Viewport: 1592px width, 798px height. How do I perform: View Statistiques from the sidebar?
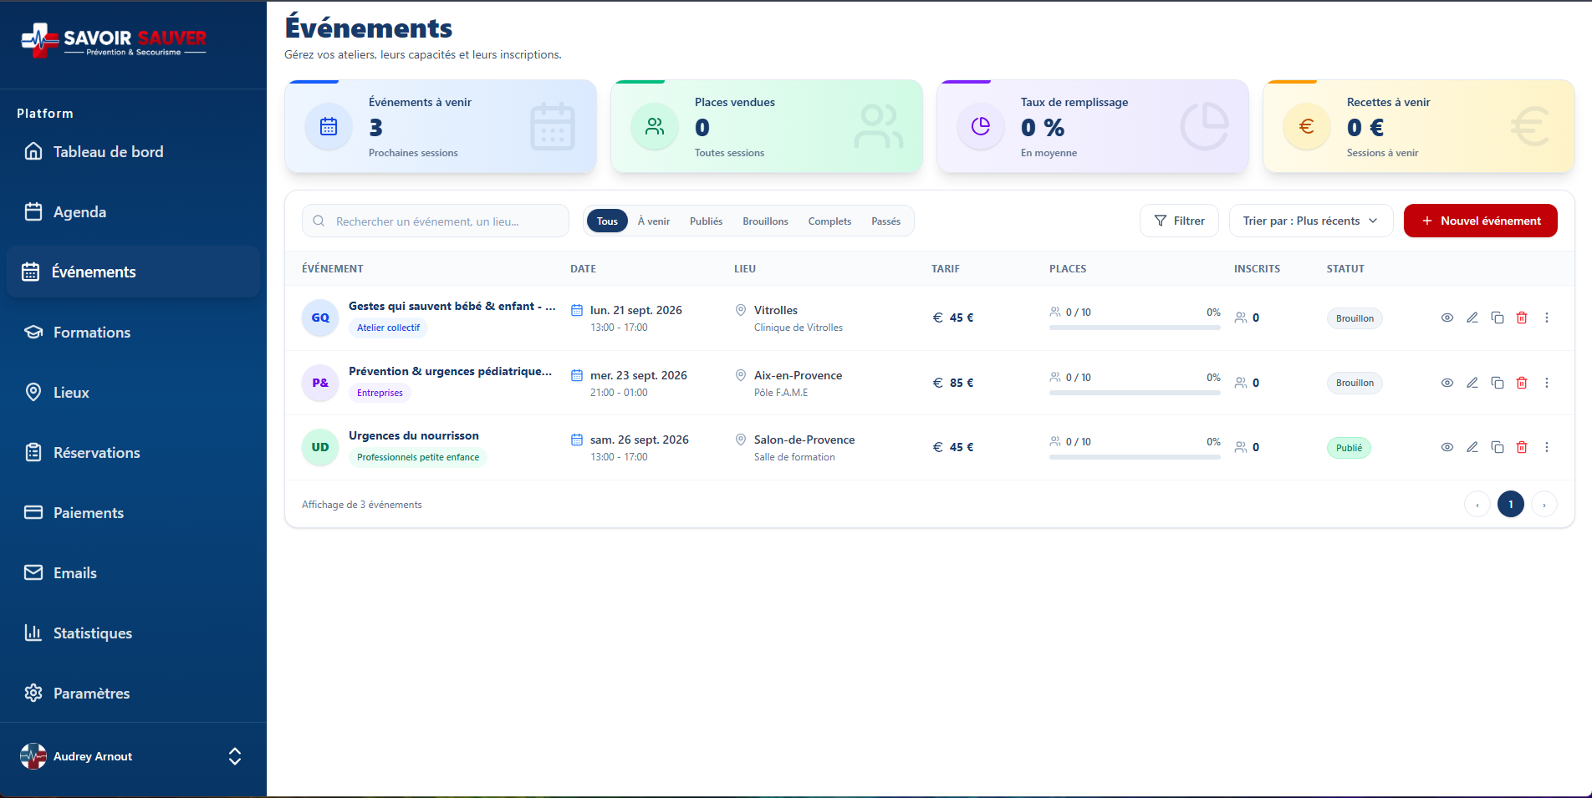click(x=134, y=633)
